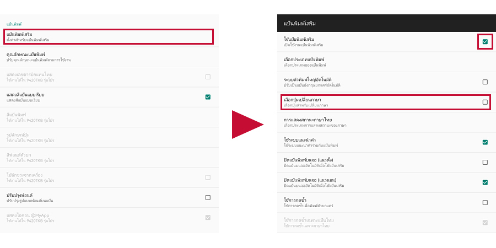Open แป้นพิมพ์เสริม settings in left list
Image resolution: width=496 pixels, height=248 pixels.
109,37
